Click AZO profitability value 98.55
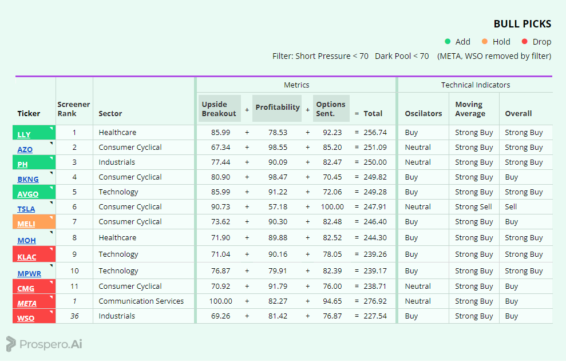 (x=278, y=147)
